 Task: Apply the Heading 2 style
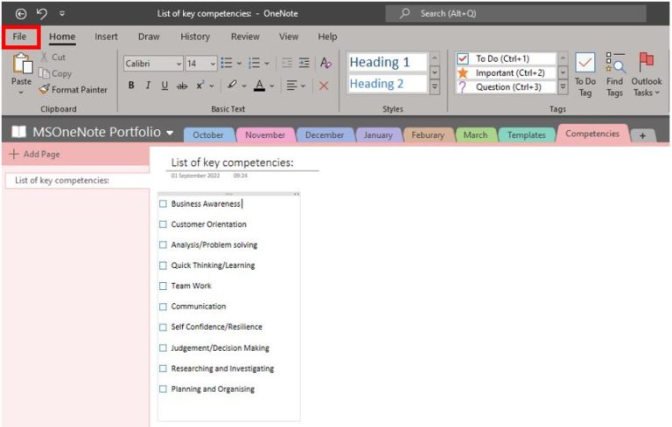click(x=388, y=84)
